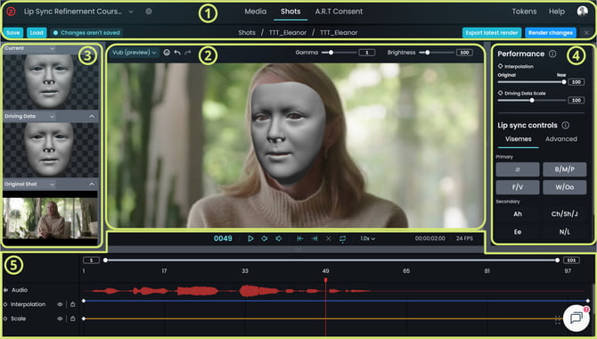Viewport: 597px width, 339px height.
Task: Click the Brightness value field
Action: click(x=464, y=53)
